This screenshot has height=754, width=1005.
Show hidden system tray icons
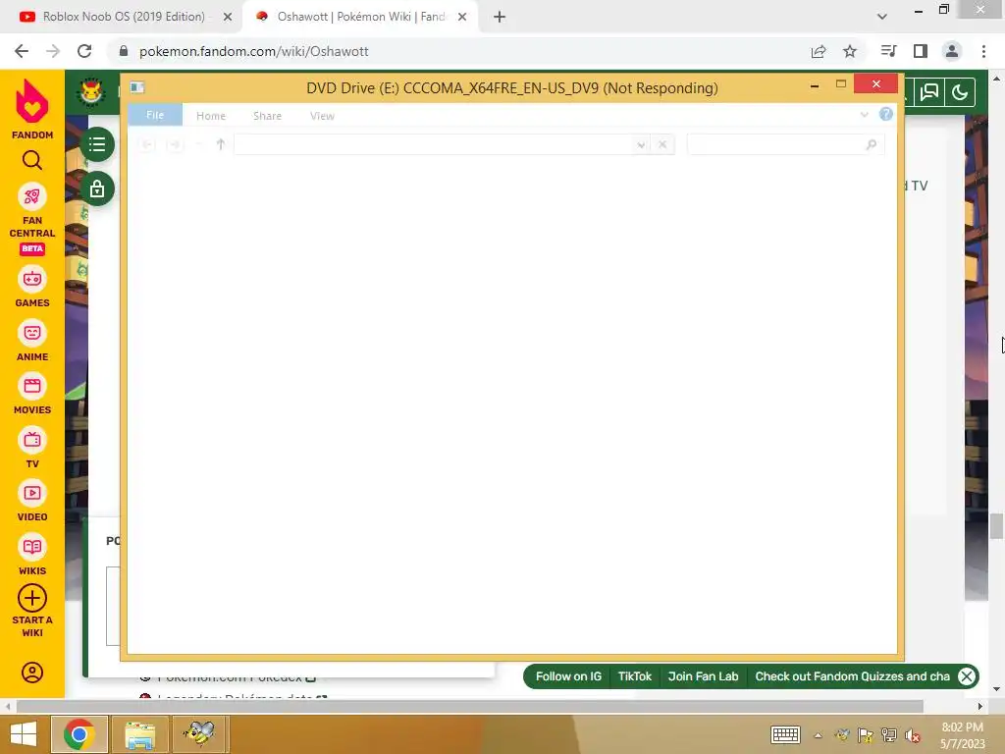pyautogui.click(x=818, y=735)
